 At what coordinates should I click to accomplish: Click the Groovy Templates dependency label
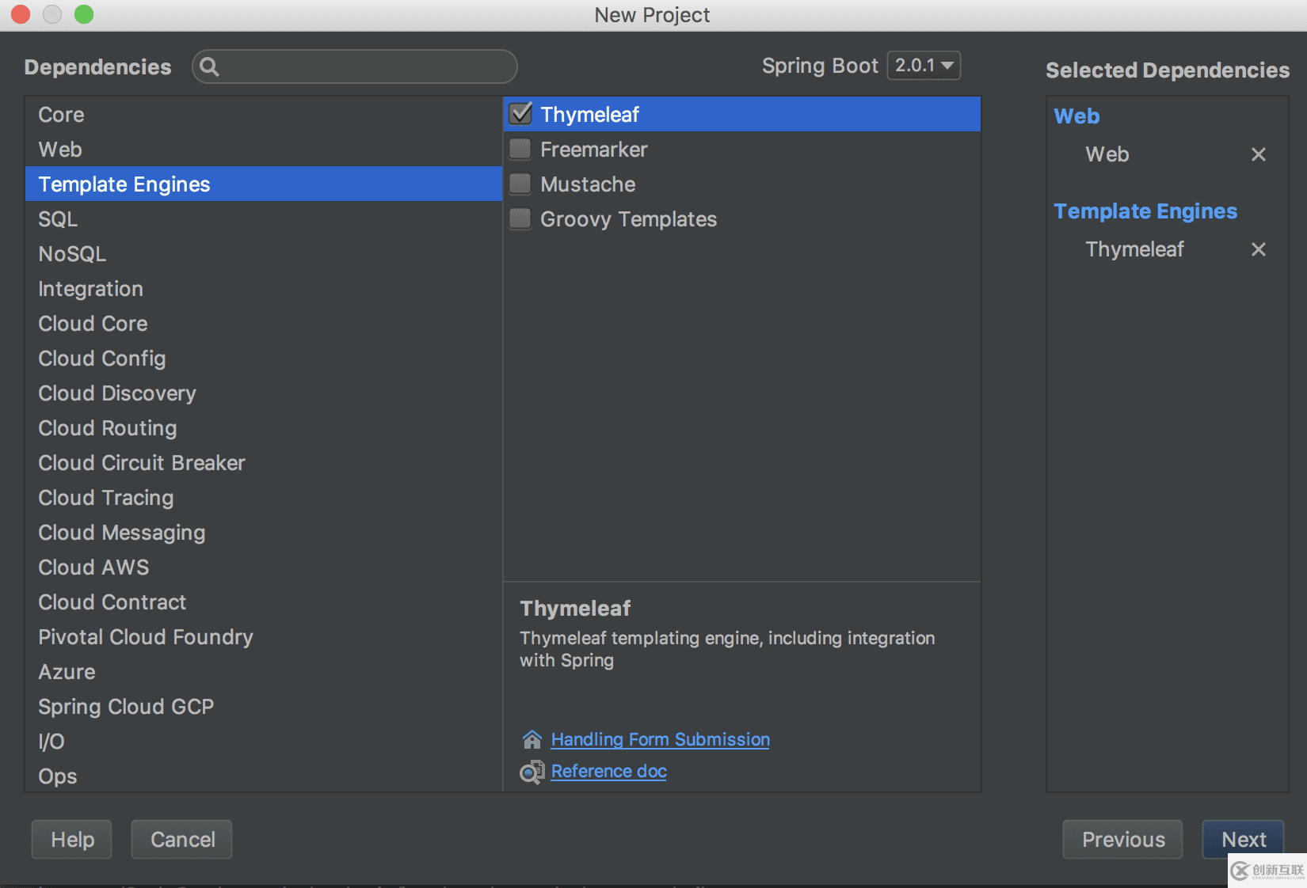(629, 219)
